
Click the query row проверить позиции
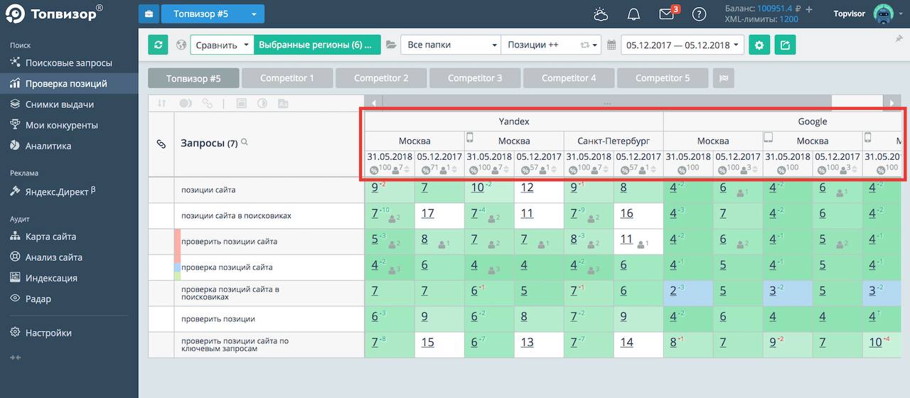point(269,319)
